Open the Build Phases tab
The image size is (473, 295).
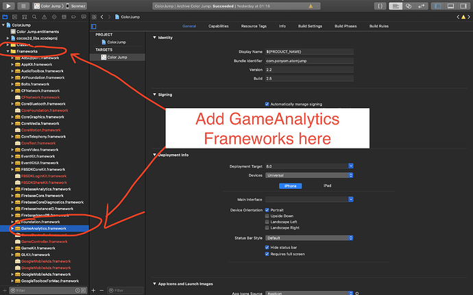(345, 26)
